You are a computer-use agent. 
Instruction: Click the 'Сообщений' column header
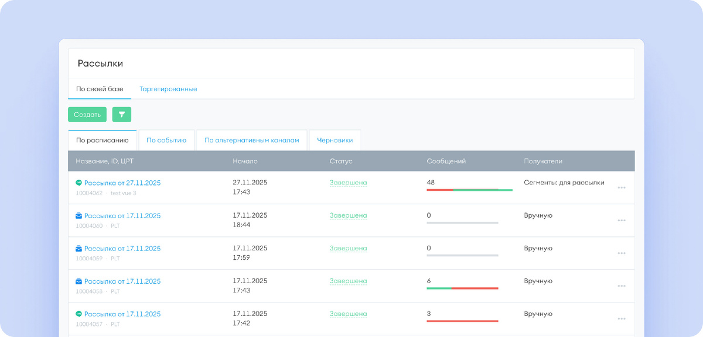(446, 161)
